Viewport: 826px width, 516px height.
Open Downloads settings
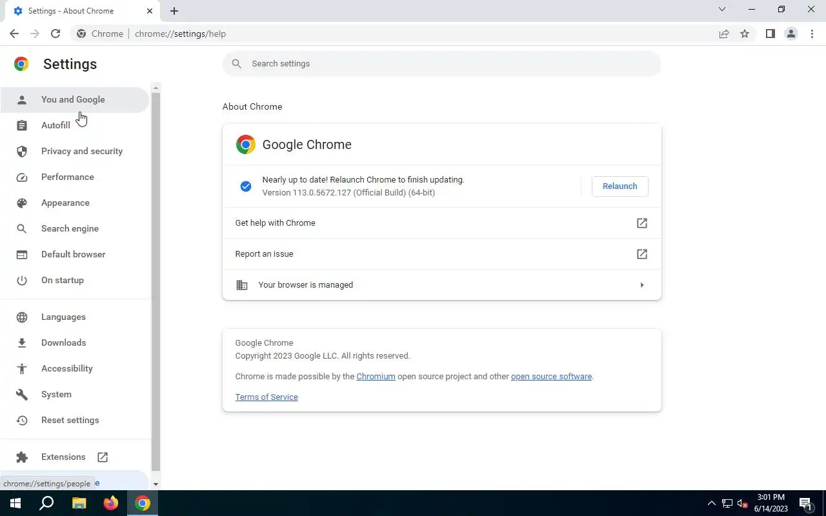click(75, 342)
